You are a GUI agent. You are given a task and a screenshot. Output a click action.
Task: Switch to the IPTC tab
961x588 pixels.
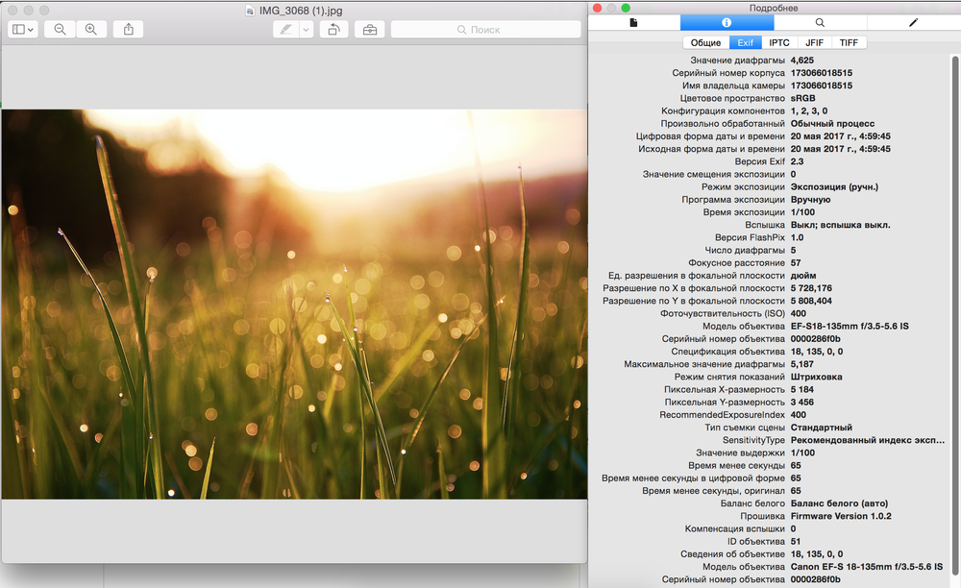click(x=779, y=42)
